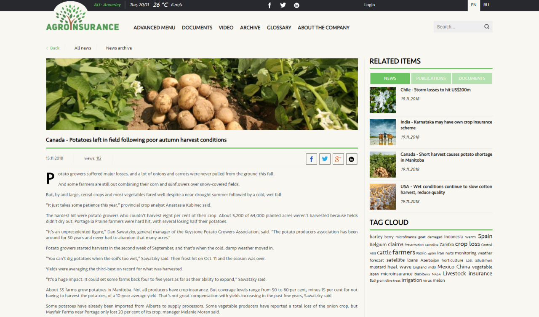
Task: Select the Zambia tag
Action: pyautogui.click(x=447, y=244)
